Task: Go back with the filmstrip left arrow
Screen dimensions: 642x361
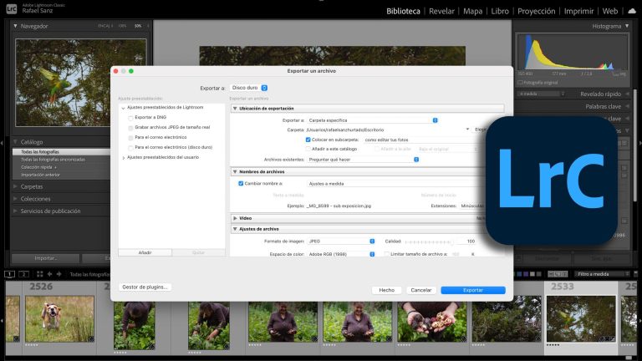Action: point(49,274)
